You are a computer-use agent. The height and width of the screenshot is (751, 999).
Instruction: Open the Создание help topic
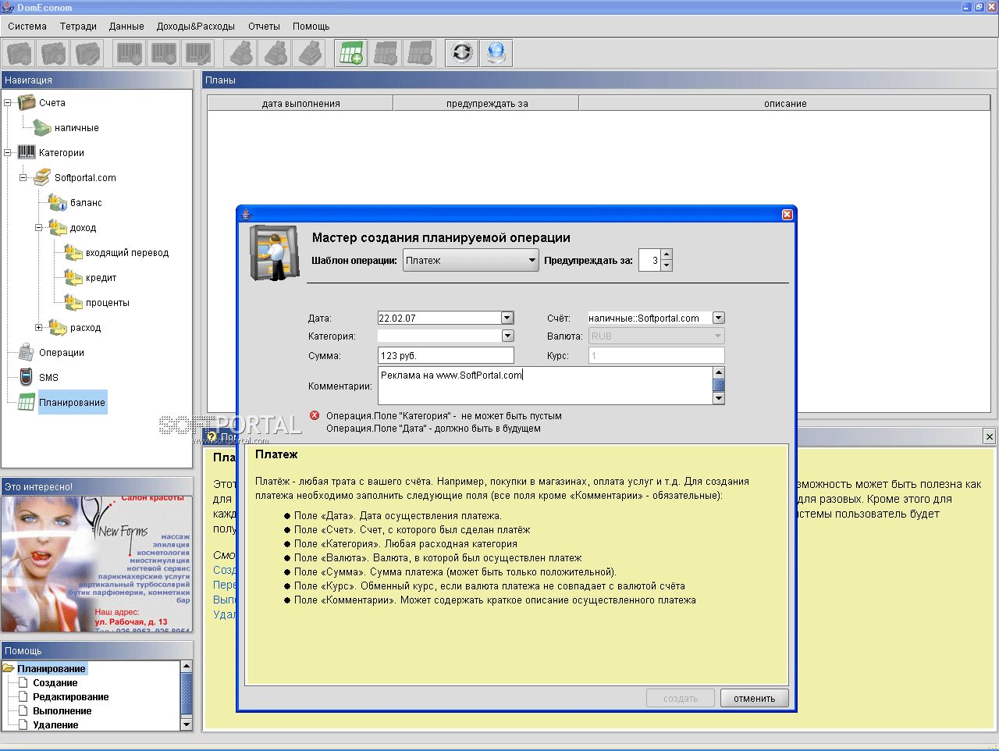(55, 682)
